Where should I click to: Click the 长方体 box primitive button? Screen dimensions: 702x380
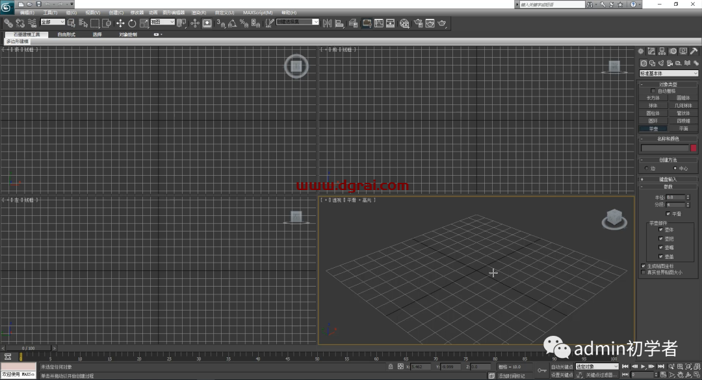click(x=653, y=98)
